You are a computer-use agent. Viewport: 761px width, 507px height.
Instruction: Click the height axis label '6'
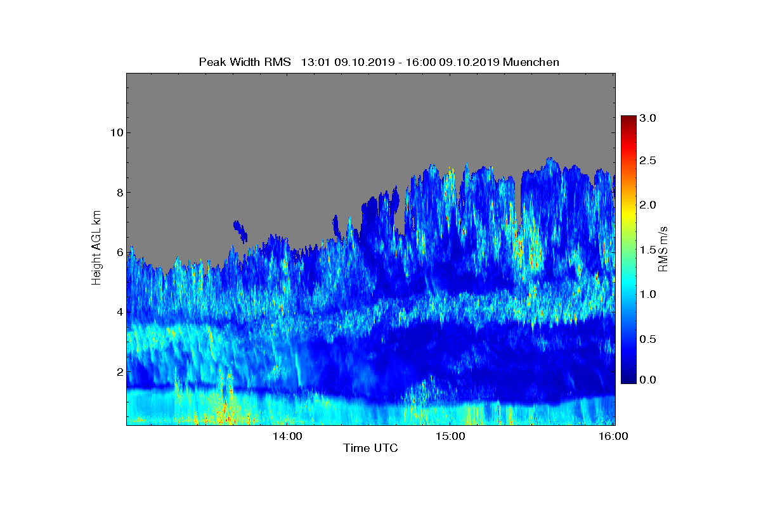click(x=119, y=252)
